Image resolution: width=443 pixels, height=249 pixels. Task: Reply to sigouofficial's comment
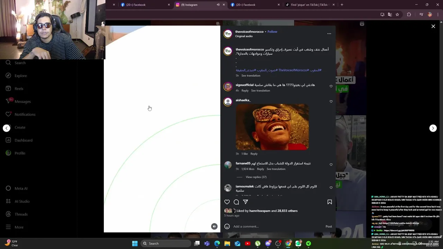tap(245, 91)
